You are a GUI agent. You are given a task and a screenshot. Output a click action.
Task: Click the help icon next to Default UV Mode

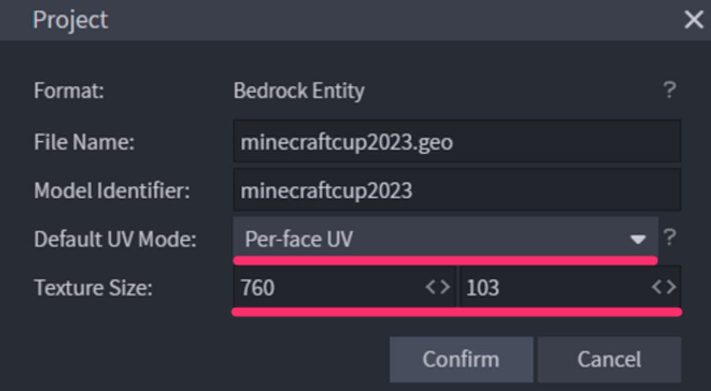669,238
